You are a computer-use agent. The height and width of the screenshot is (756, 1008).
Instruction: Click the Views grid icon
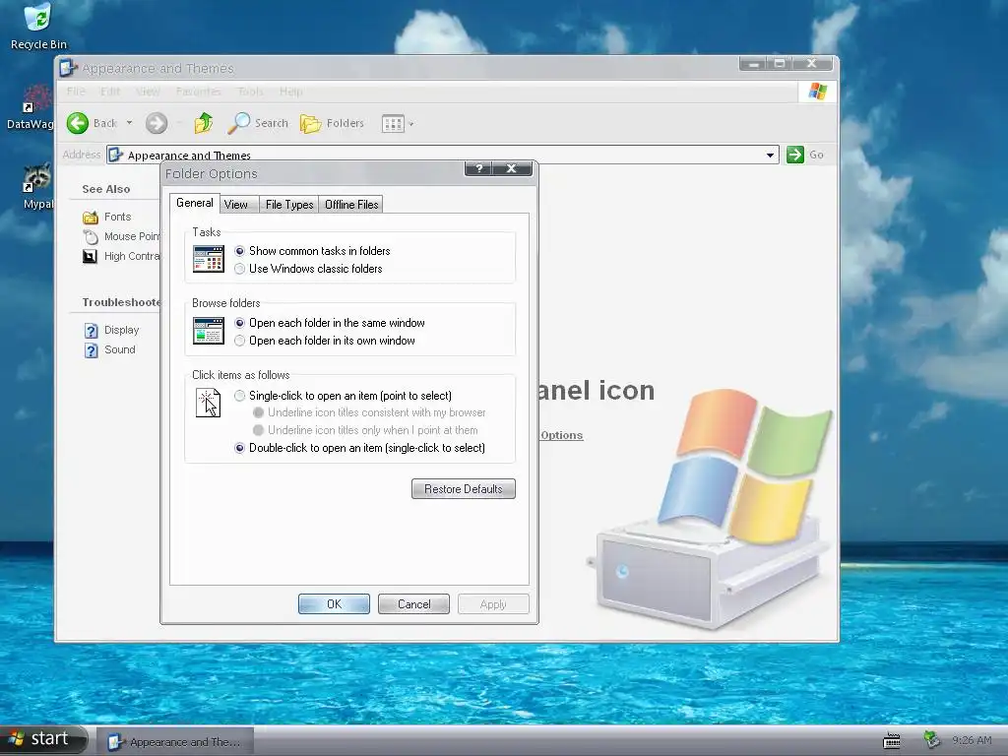393,123
